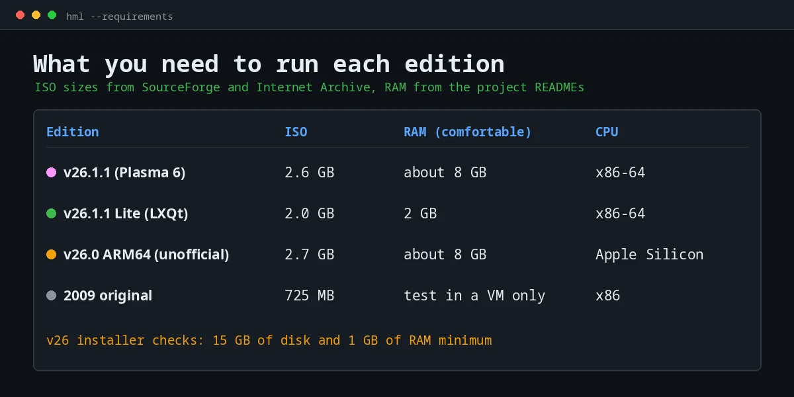Click "x86-64" CPU in the Plasma 6 row
Image resolution: width=794 pixels, height=397 pixels.
click(621, 173)
